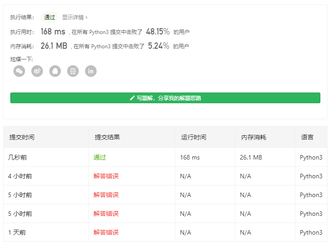Share result via Douban icon
The height and width of the screenshot is (248, 332).
tap(73, 71)
